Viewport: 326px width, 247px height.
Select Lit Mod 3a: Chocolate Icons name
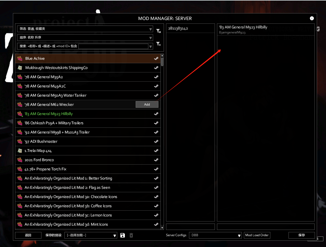pyautogui.click(x=71, y=197)
